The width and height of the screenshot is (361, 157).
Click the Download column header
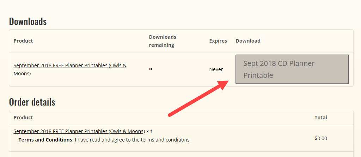tap(248, 41)
